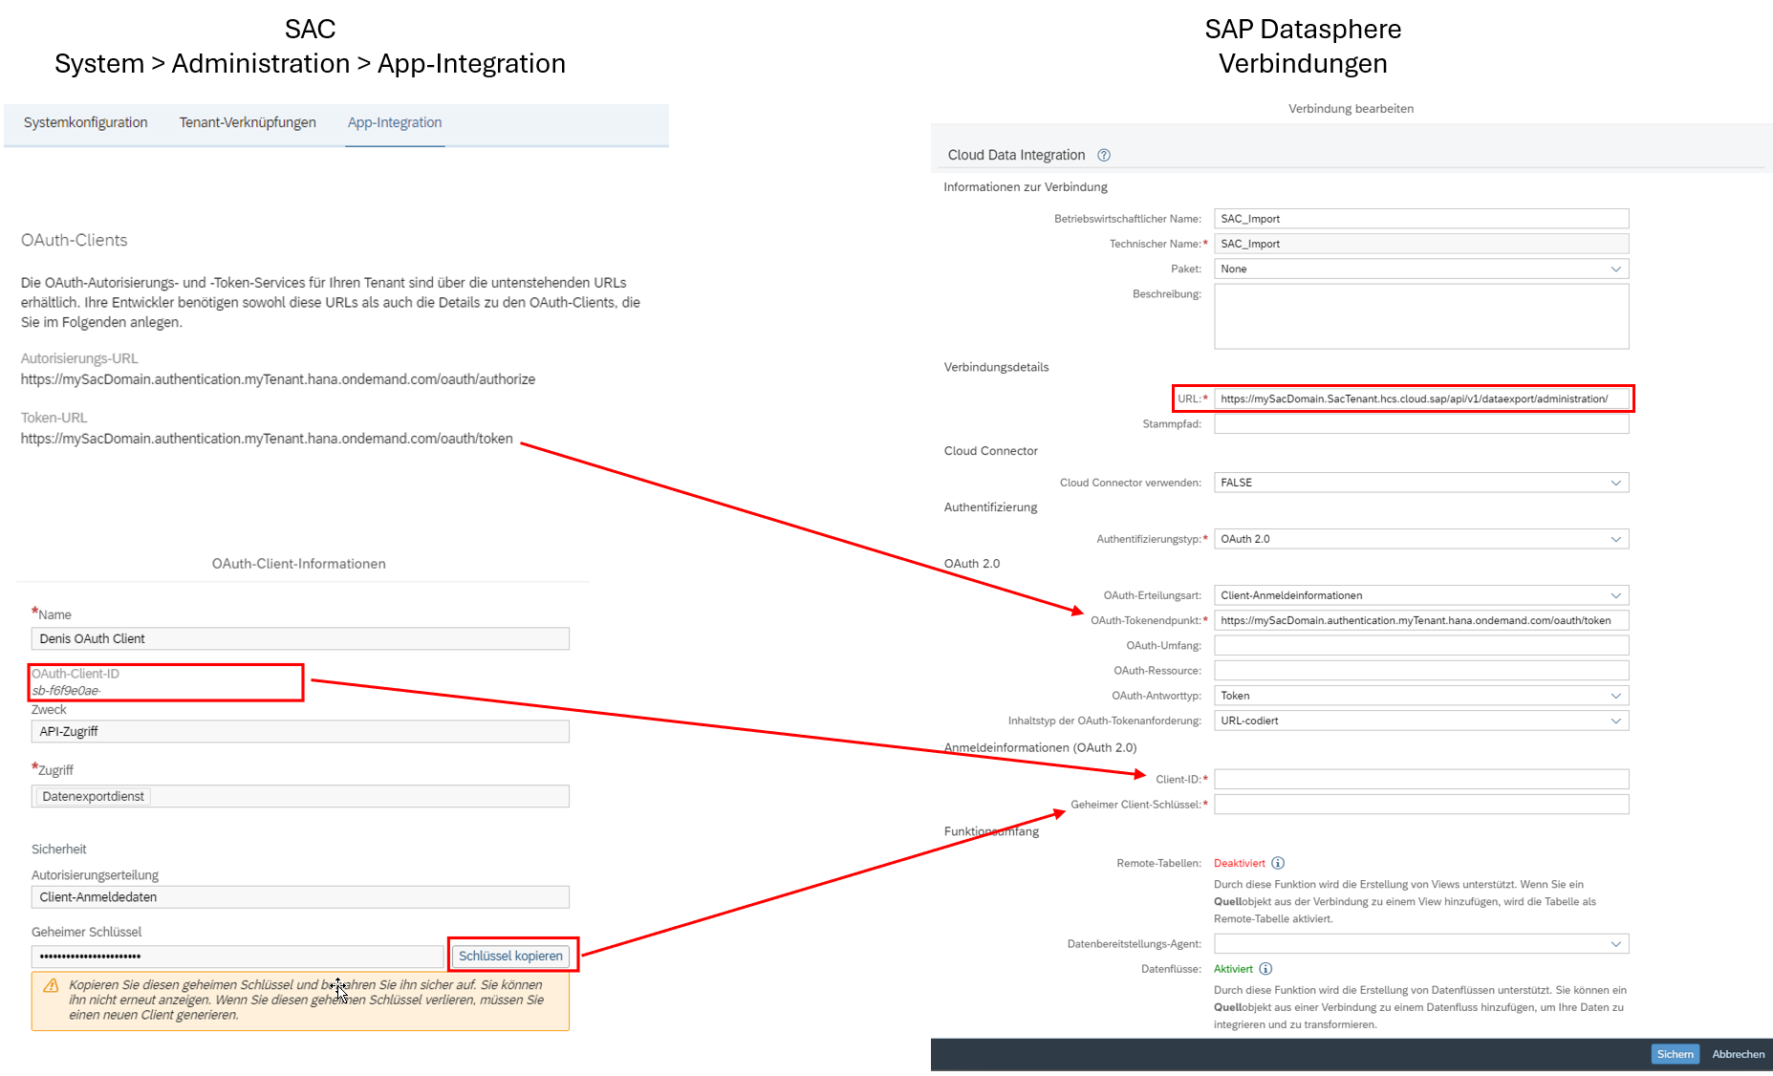1773x1076 pixels.
Task: Click OAuth-Clients heading
Action: [75, 240]
